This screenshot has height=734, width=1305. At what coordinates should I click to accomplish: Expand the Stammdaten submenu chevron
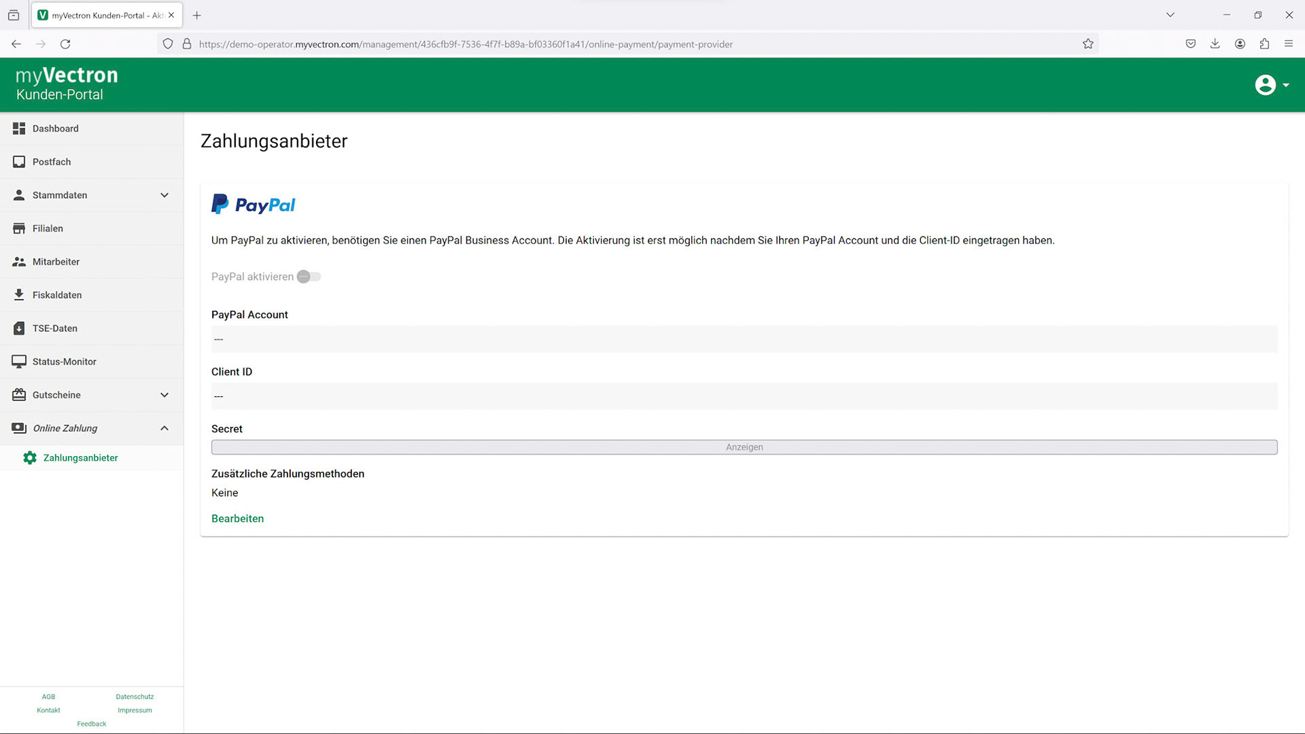tap(164, 195)
